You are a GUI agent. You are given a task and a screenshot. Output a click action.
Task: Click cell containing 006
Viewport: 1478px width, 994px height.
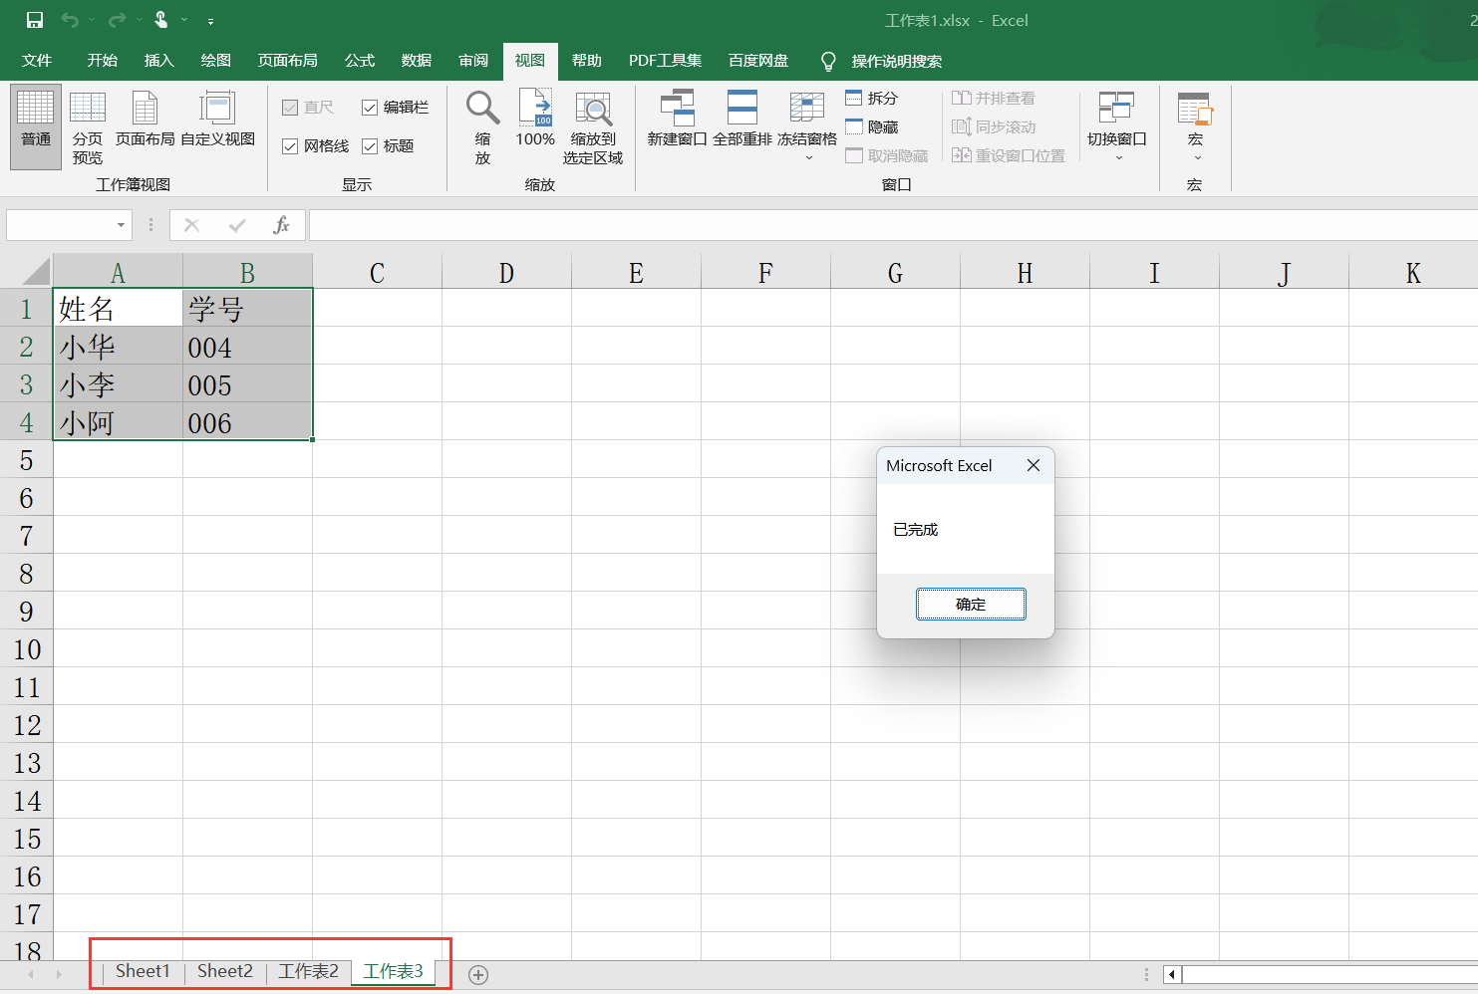point(247,422)
